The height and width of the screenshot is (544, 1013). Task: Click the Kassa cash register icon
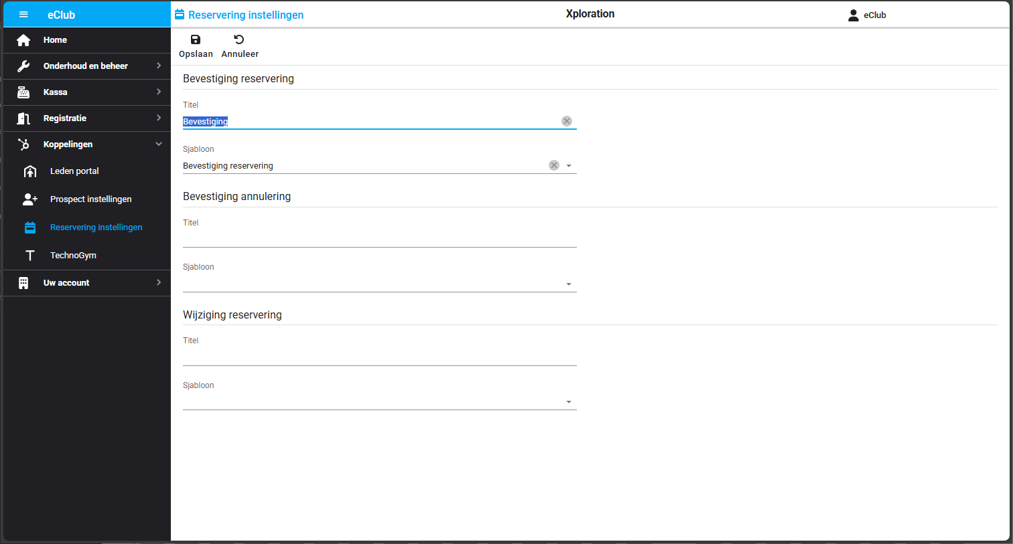23,92
